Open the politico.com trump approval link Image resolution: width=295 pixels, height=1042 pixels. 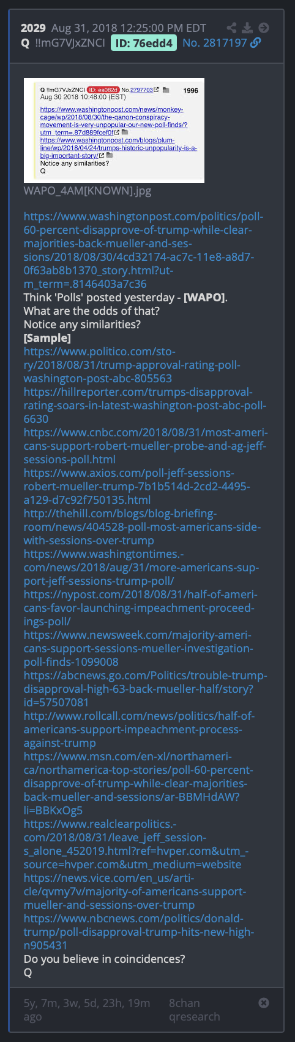click(132, 365)
